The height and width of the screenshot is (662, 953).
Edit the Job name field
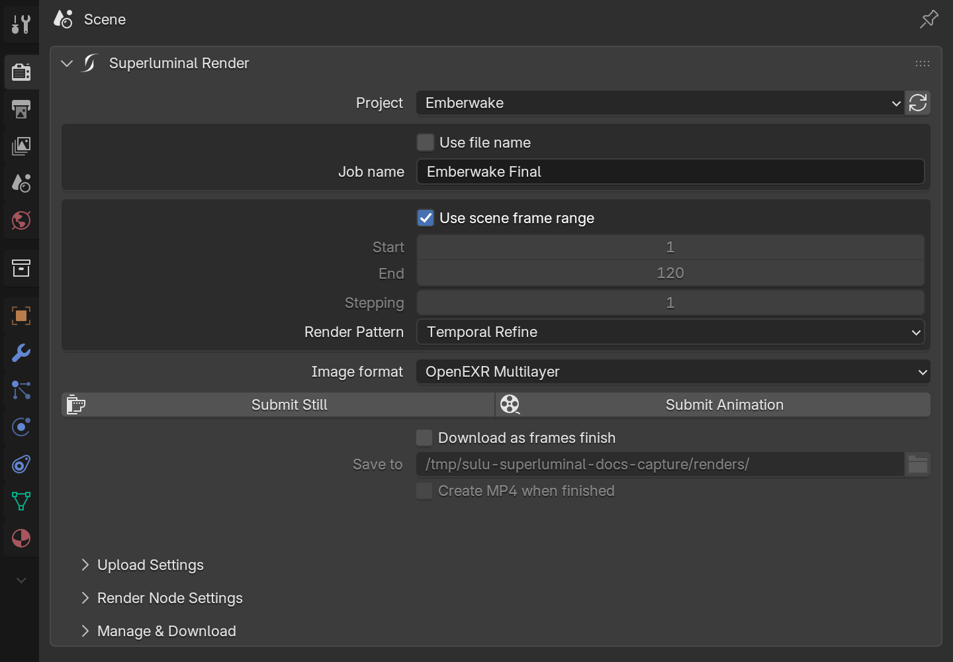coord(670,171)
